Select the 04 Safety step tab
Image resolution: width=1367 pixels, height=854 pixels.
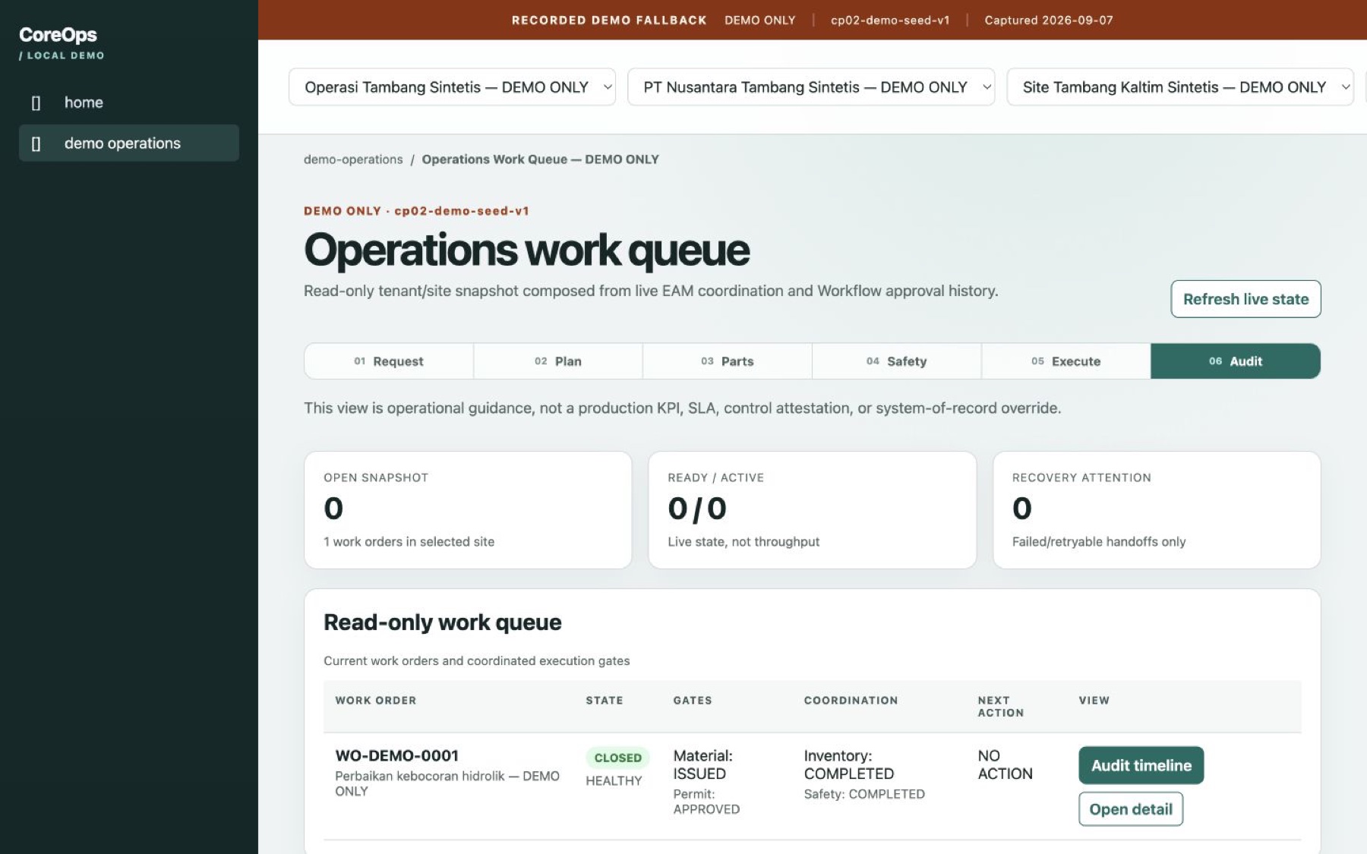click(x=897, y=361)
